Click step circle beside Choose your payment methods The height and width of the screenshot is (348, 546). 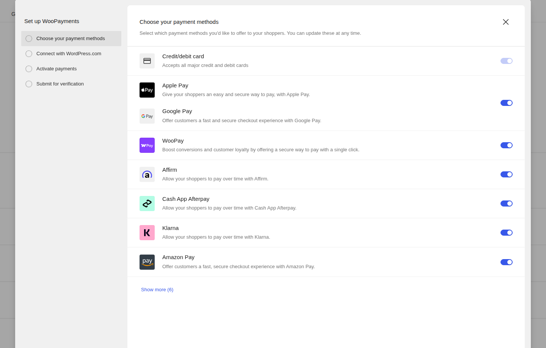[x=29, y=39]
